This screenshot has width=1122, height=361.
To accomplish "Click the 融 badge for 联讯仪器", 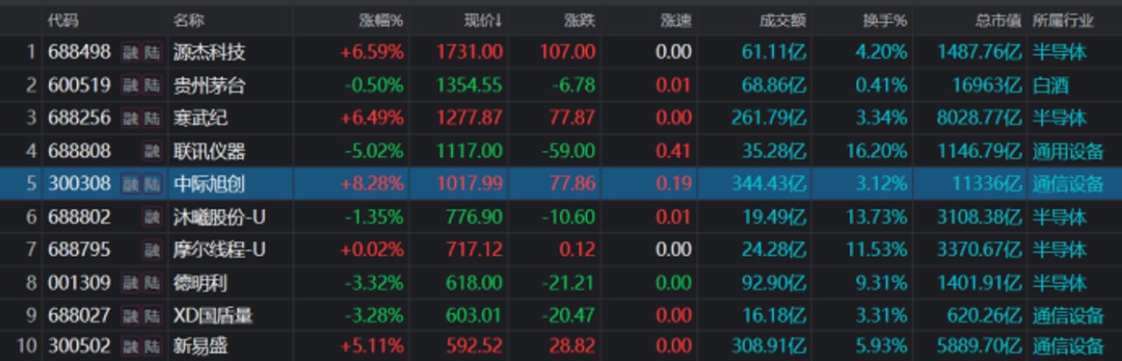I will tap(152, 151).
